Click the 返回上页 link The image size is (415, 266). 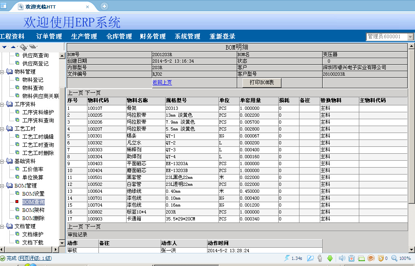162,83
